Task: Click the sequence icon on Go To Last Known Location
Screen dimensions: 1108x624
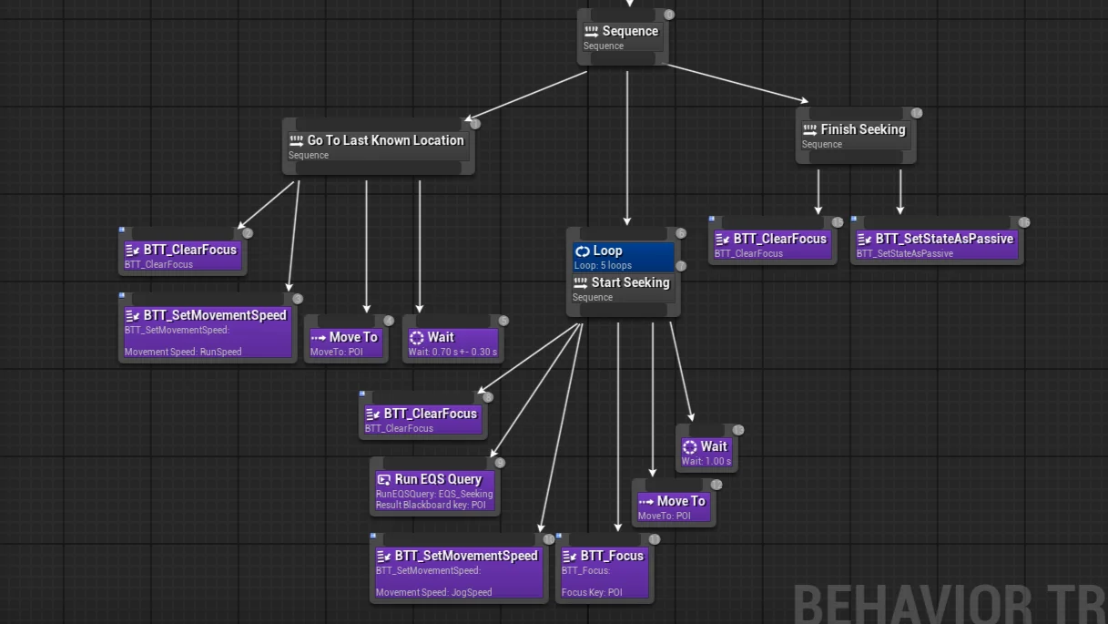Action: click(296, 140)
